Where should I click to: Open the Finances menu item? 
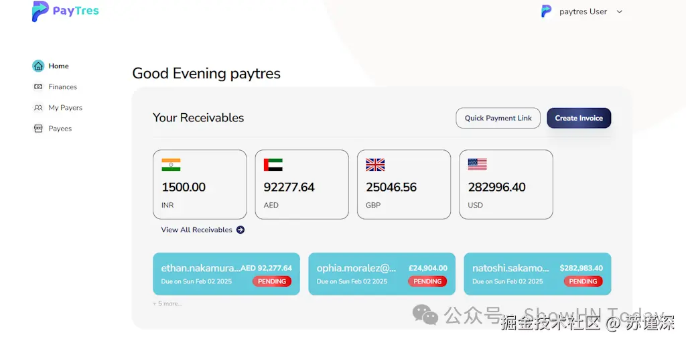pos(63,86)
